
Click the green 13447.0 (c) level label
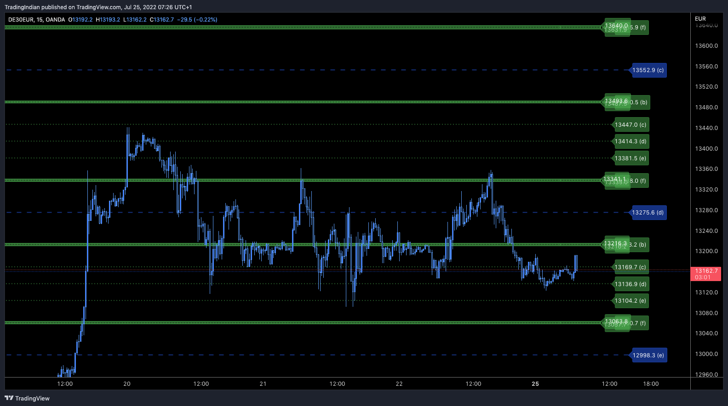point(631,125)
